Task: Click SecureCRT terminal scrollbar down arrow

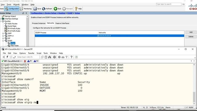Action: point(194,104)
